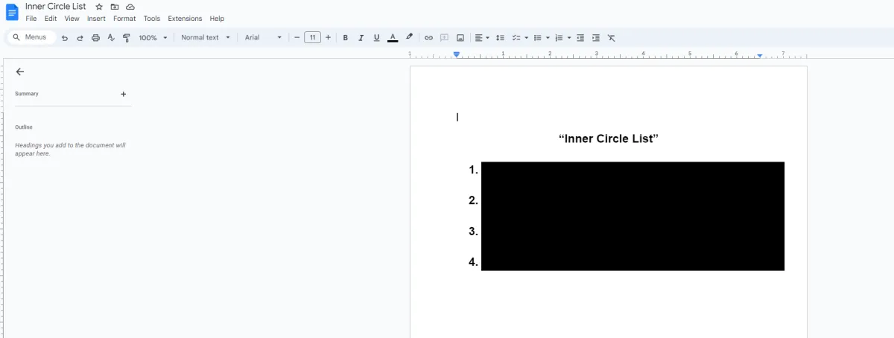Image resolution: width=894 pixels, height=338 pixels.
Task: Increase font size with plus button
Action: (328, 37)
